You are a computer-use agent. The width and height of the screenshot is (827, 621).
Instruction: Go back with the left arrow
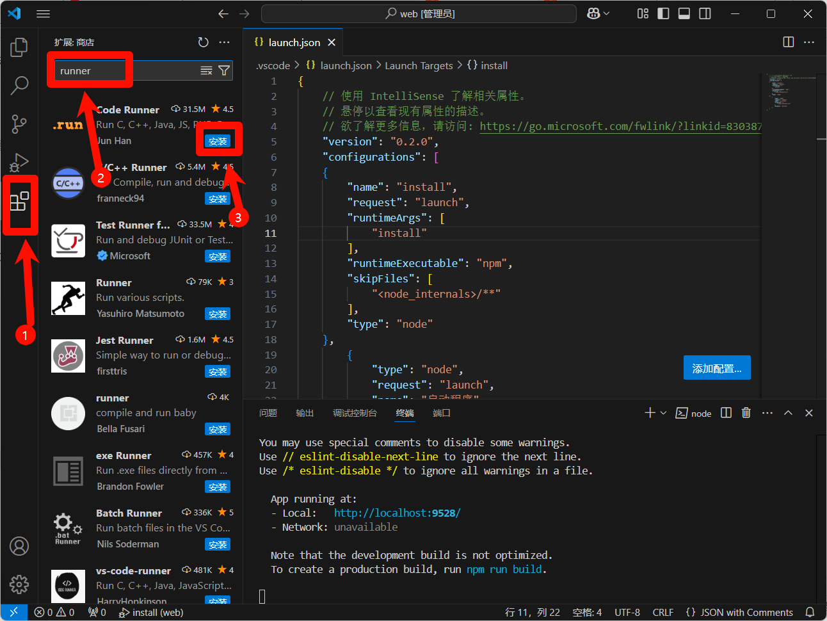click(223, 13)
